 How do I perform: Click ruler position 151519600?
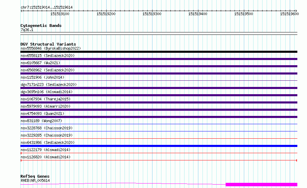point(289,14)
